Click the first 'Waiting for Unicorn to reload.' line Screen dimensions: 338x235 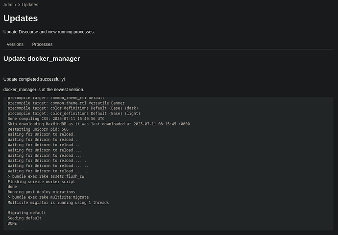pyautogui.click(x=41, y=135)
